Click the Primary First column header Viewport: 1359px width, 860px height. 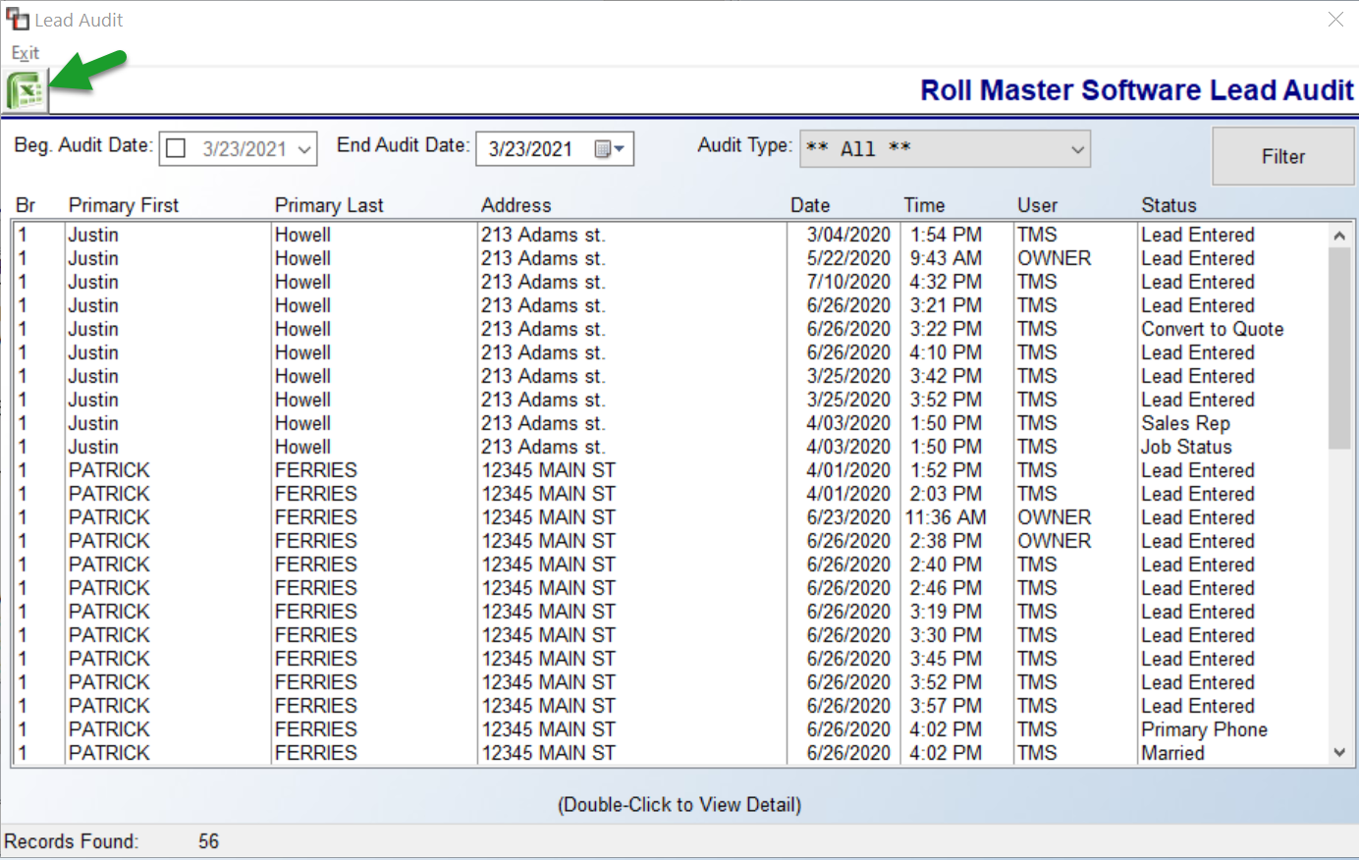124,205
